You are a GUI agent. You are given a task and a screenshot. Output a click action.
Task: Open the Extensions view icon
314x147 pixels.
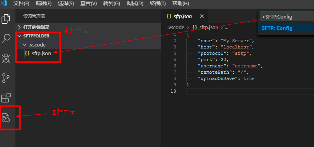pyautogui.click(x=6, y=98)
